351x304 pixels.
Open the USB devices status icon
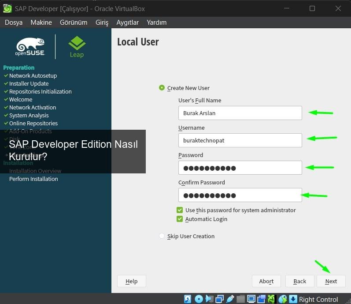click(230, 299)
